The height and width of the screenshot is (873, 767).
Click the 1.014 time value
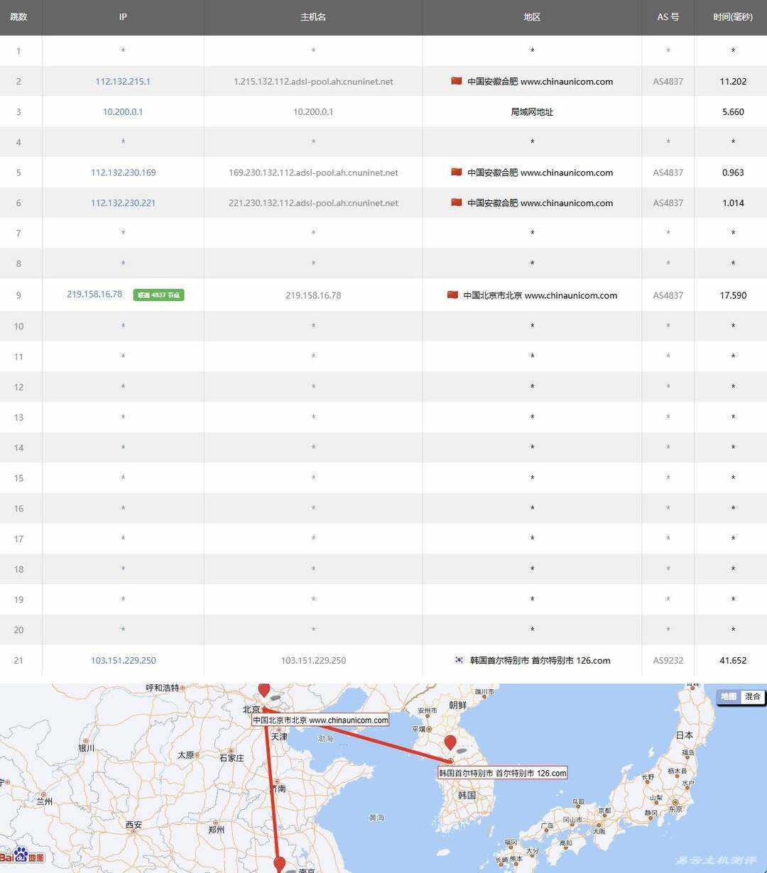pyautogui.click(x=733, y=203)
